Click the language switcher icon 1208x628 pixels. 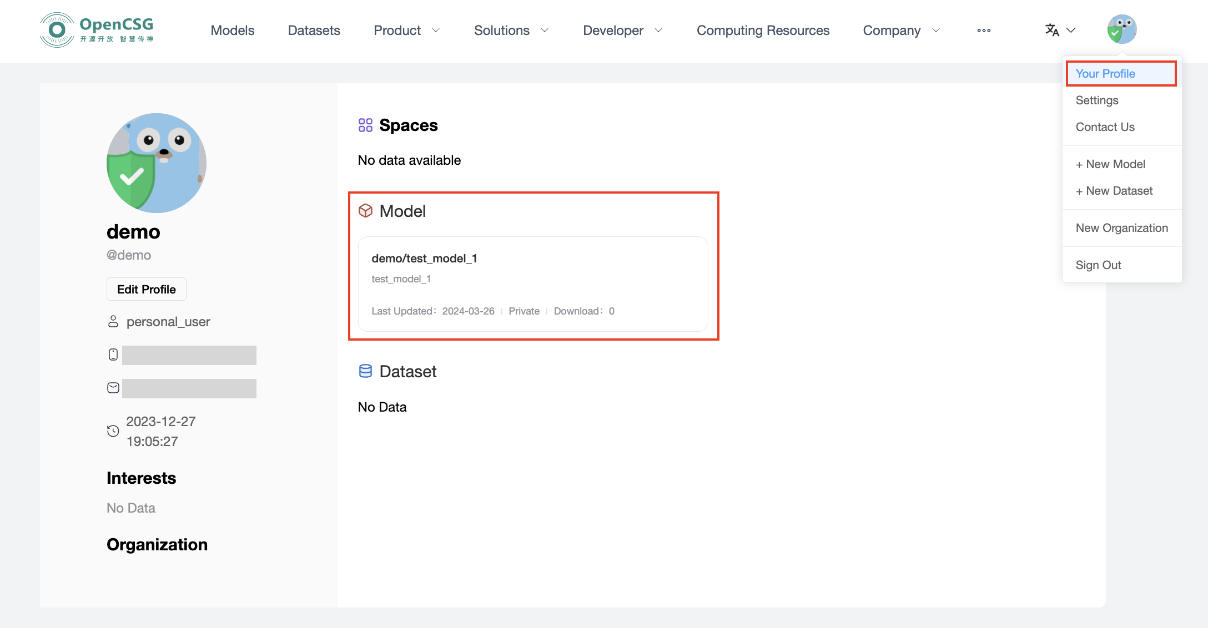click(1052, 31)
